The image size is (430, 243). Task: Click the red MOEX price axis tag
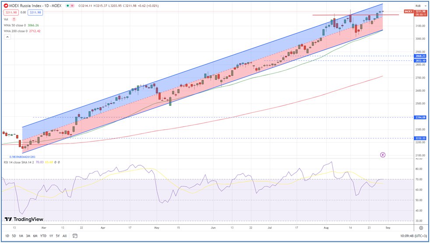[409, 11]
